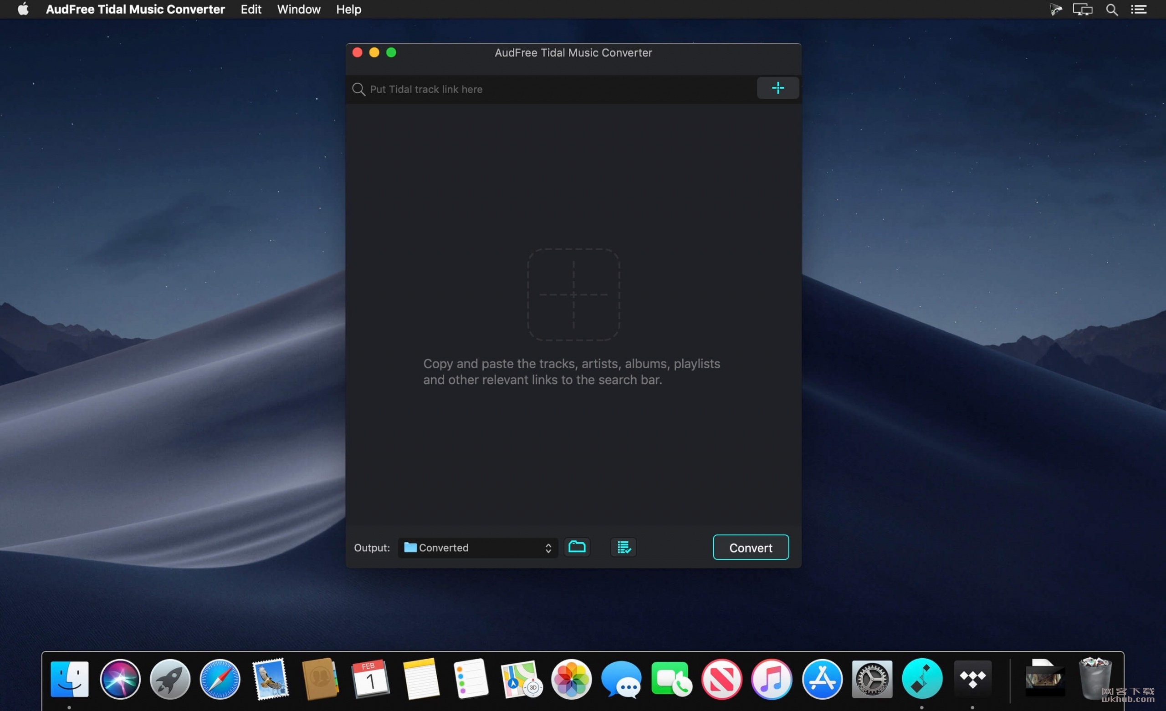Click the bird-shaped menu bar status icon

[x=1056, y=10]
